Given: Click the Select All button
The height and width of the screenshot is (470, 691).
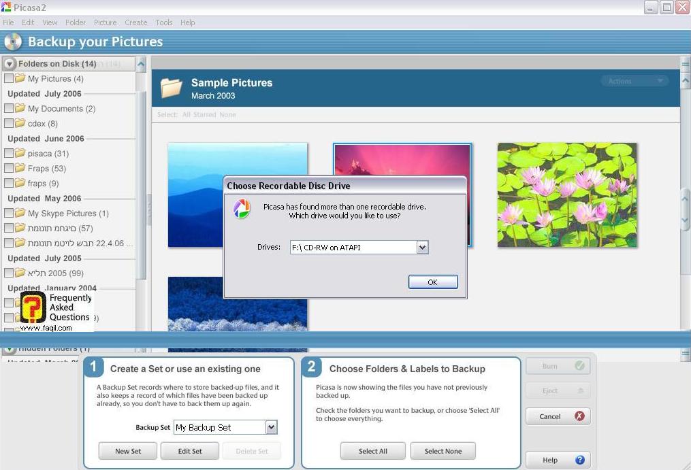Looking at the screenshot, I should point(372,451).
